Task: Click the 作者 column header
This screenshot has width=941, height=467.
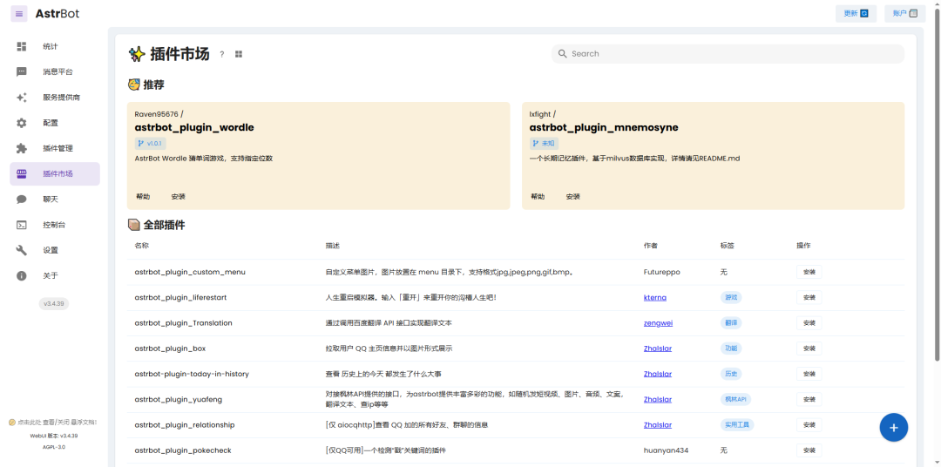Action: (x=651, y=246)
